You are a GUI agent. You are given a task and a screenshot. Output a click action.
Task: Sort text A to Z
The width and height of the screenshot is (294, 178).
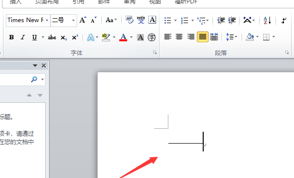coord(267,20)
